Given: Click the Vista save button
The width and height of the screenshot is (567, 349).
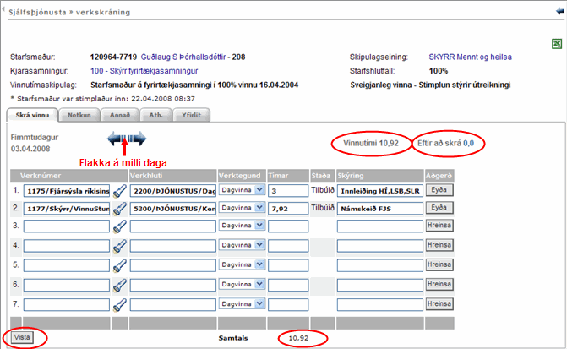Looking at the screenshot, I should [x=22, y=337].
